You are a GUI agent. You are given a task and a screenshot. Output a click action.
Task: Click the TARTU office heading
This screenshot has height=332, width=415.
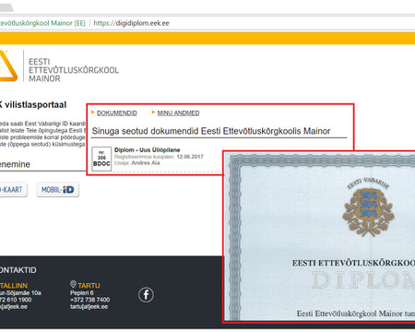pyautogui.click(x=89, y=286)
